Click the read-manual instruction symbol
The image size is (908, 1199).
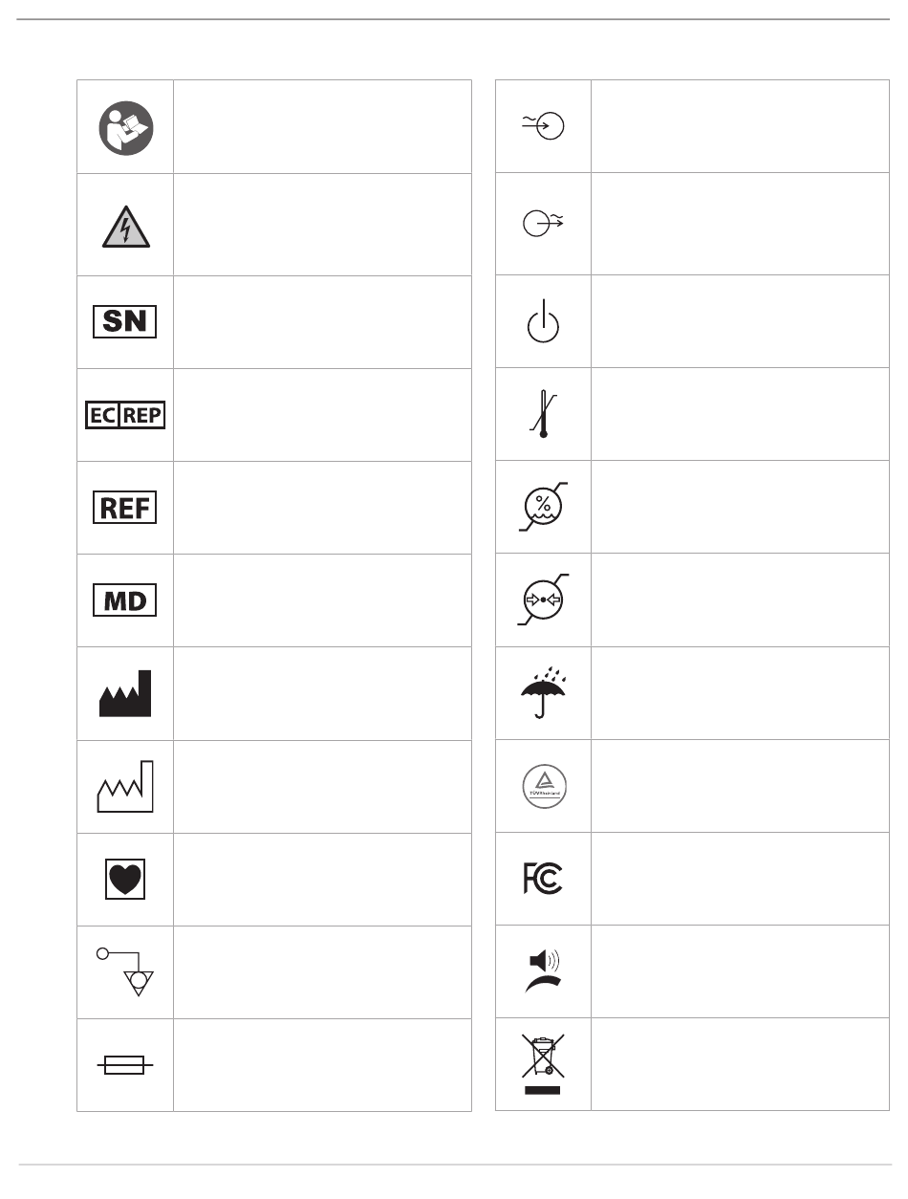pyautogui.click(x=125, y=127)
